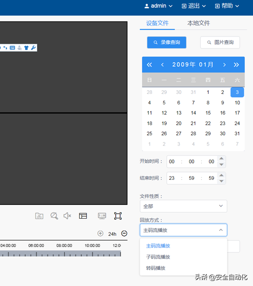Expand the 文件性质 全部 dropdown
This screenshot has width=253, height=286.
pyautogui.click(x=183, y=206)
